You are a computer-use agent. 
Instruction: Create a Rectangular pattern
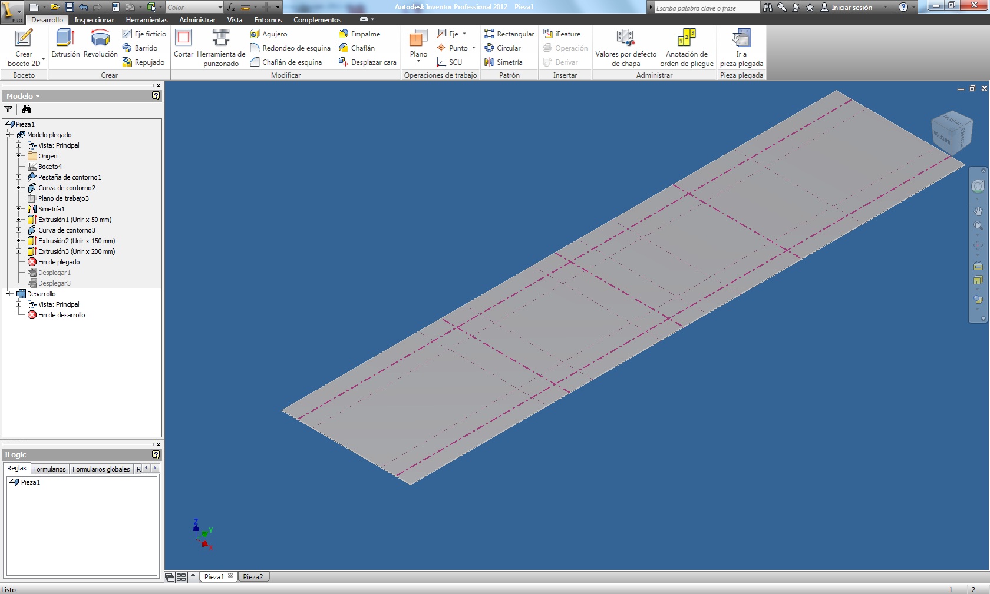(x=509, y=34)
